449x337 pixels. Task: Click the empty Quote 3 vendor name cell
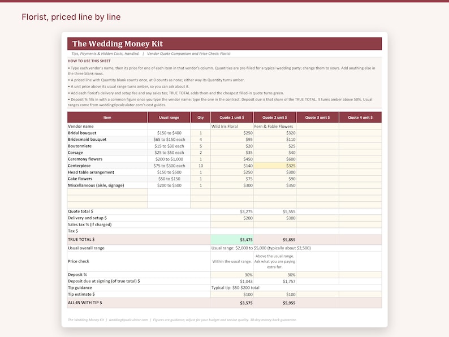pos(318,126)
